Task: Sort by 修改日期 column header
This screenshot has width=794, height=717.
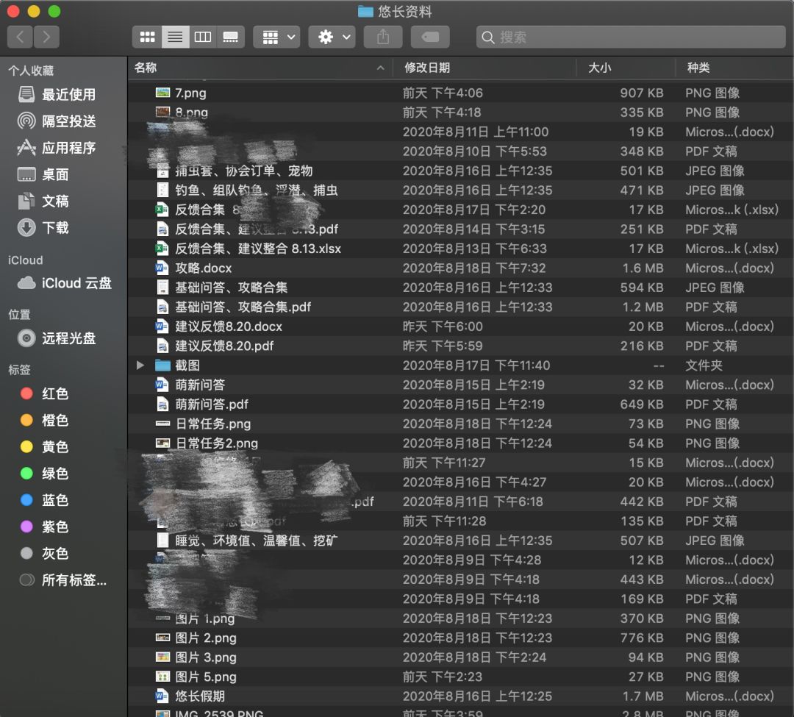Action: [x=427, y=68]
